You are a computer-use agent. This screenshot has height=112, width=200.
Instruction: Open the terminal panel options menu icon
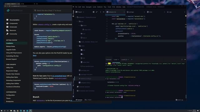coord(182,59)
